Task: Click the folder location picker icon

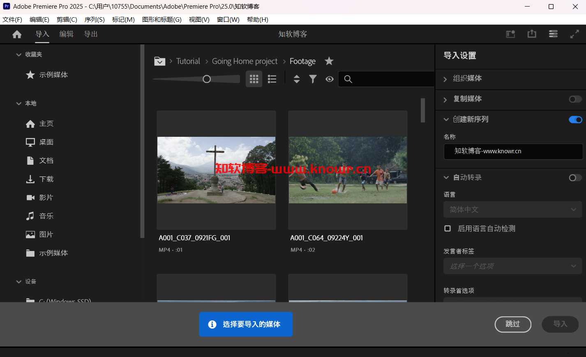Action: (159, 61)
